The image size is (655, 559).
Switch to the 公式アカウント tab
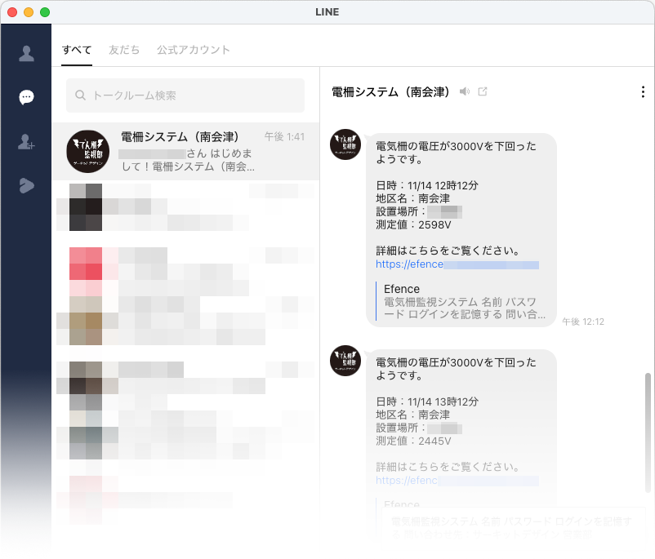coord(194,50)
